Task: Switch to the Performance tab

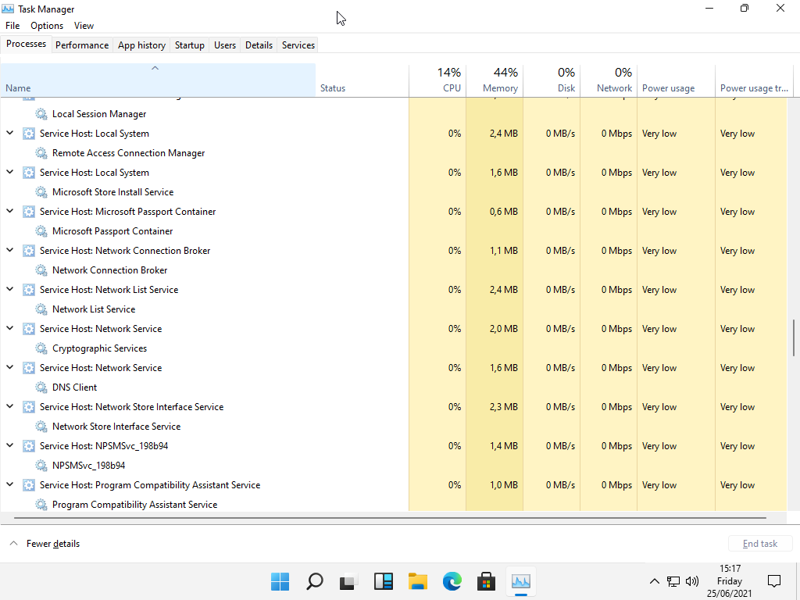Action: point(82,45)
